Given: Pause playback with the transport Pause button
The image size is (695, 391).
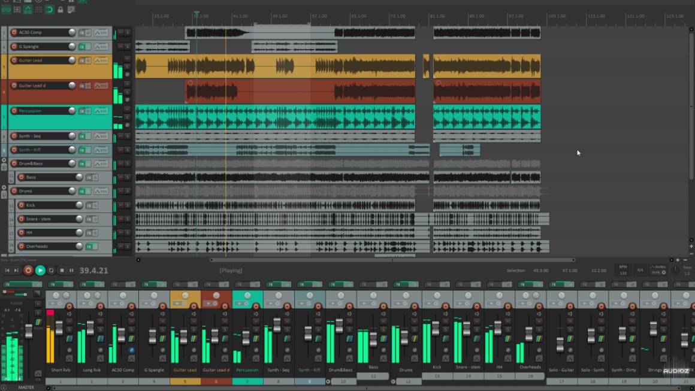Looking at the screenshot, I should tap(71, 271).
